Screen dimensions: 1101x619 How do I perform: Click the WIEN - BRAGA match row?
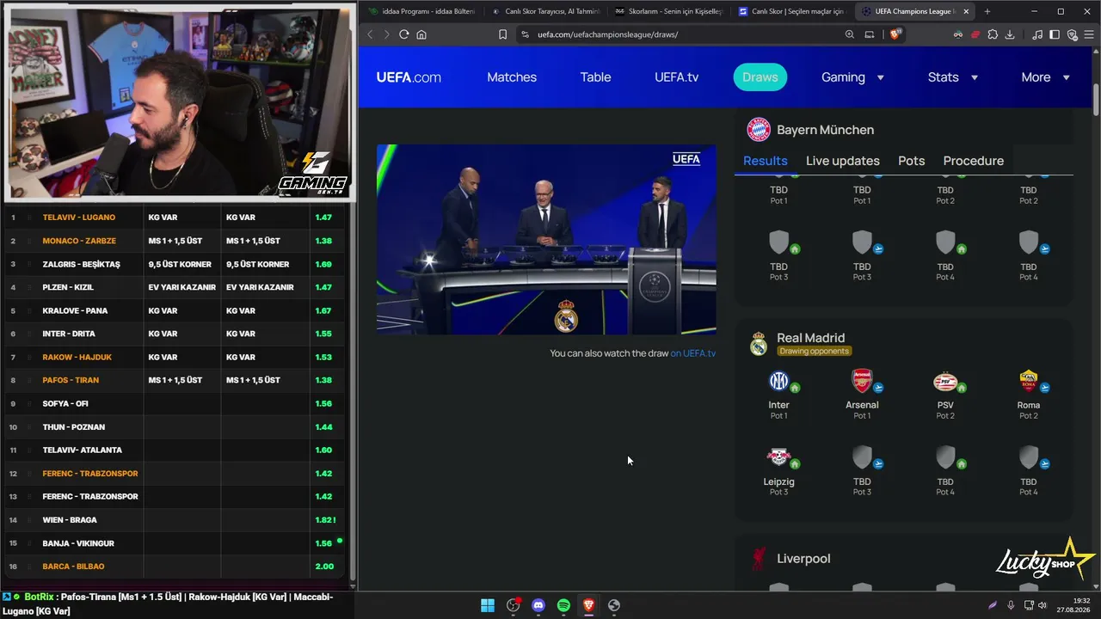175,520
